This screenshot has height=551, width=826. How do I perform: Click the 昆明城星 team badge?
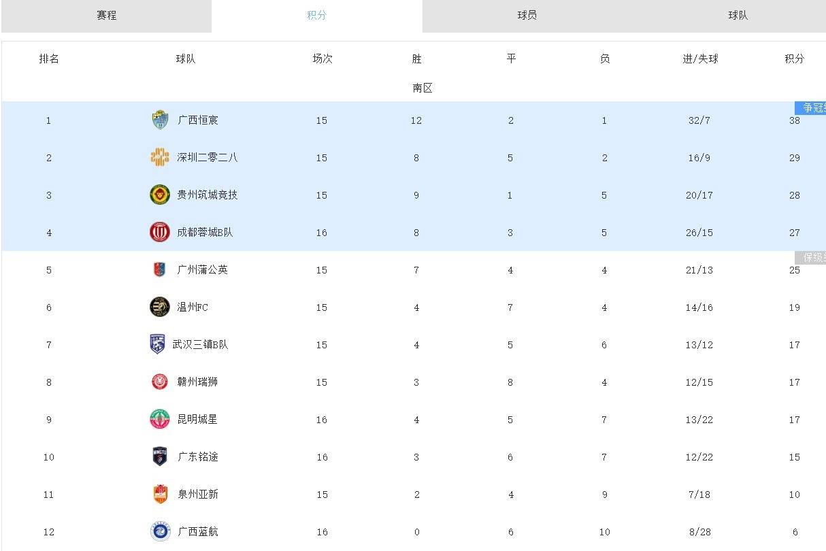[x=160, y=420]
